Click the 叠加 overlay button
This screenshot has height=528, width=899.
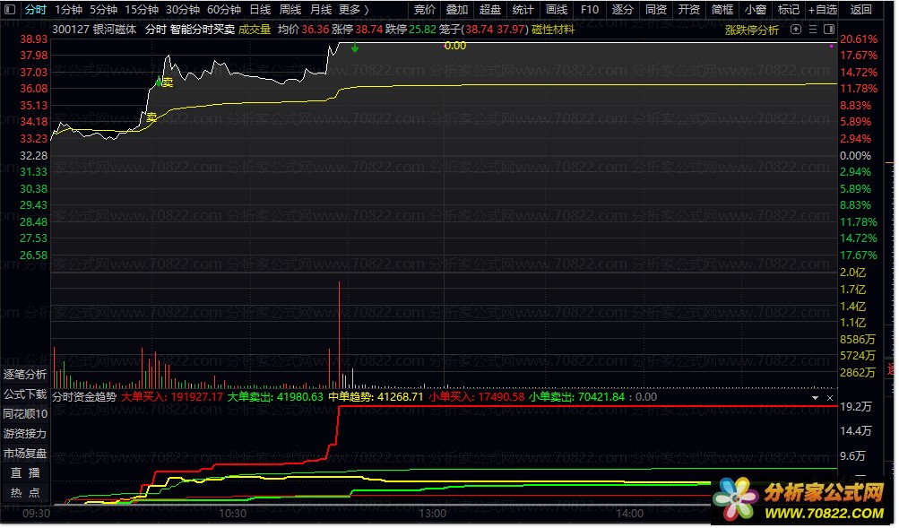[x=457, y=10]
